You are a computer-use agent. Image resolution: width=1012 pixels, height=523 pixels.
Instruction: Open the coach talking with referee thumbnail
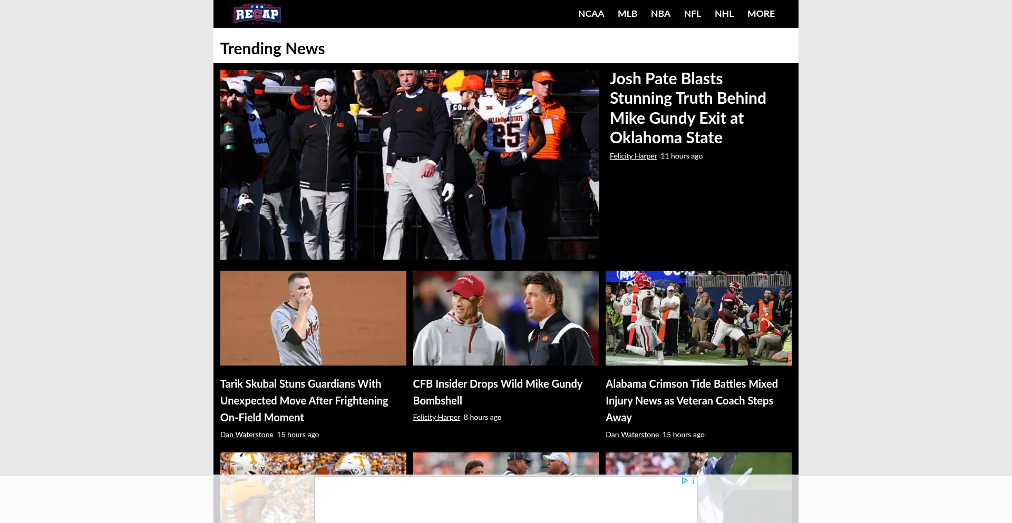[506, 464]
